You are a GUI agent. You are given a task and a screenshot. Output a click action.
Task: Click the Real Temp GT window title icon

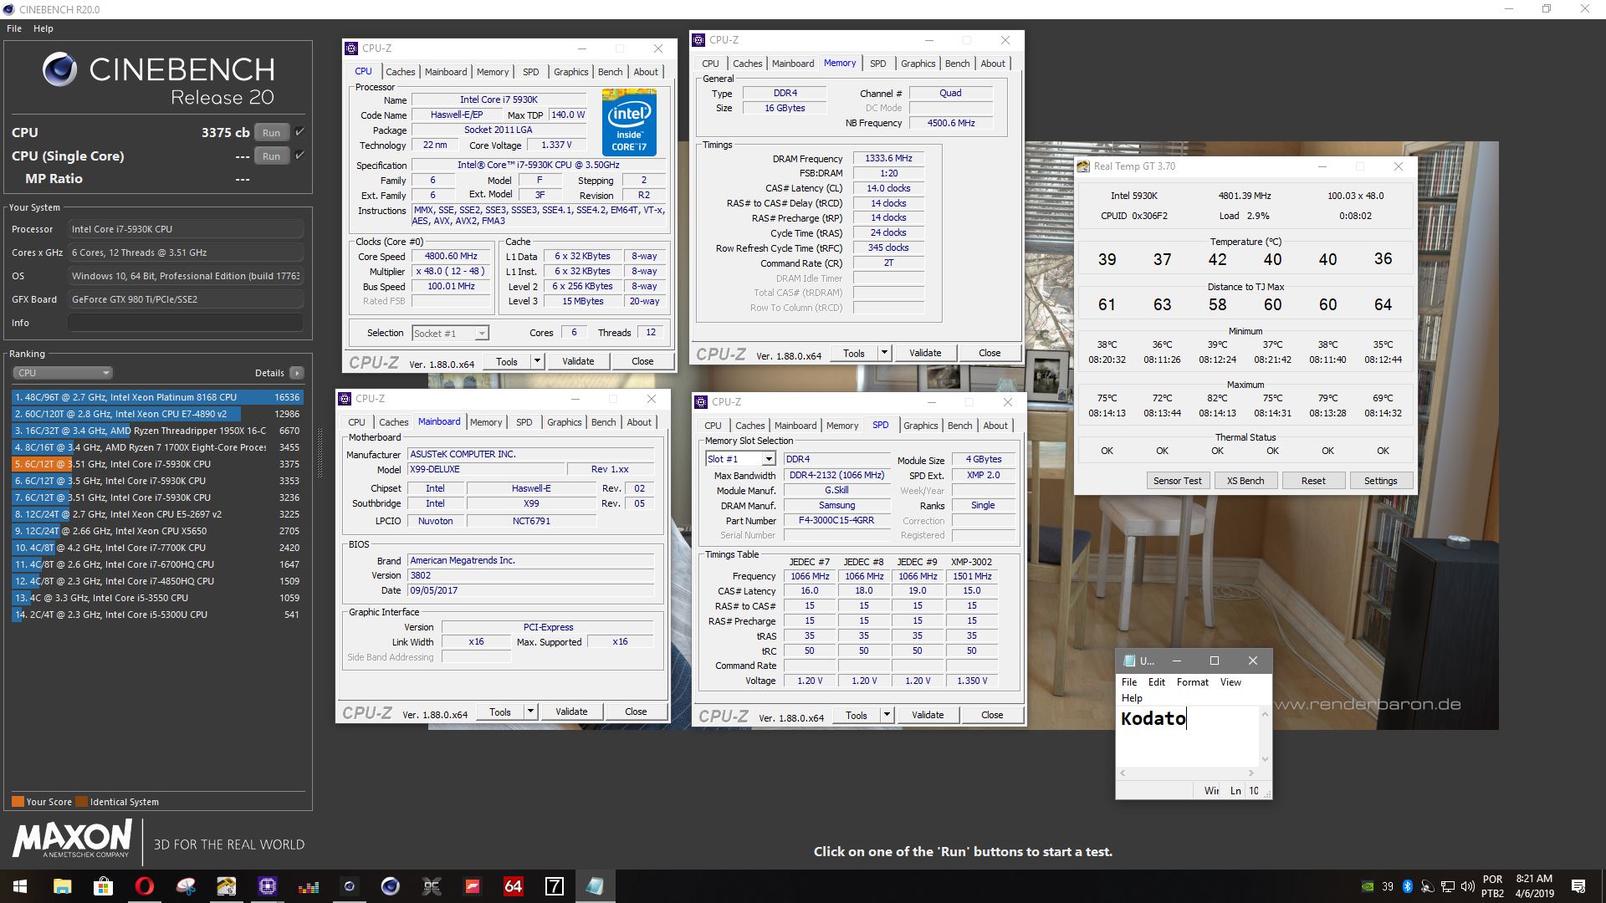point(1083,166)
